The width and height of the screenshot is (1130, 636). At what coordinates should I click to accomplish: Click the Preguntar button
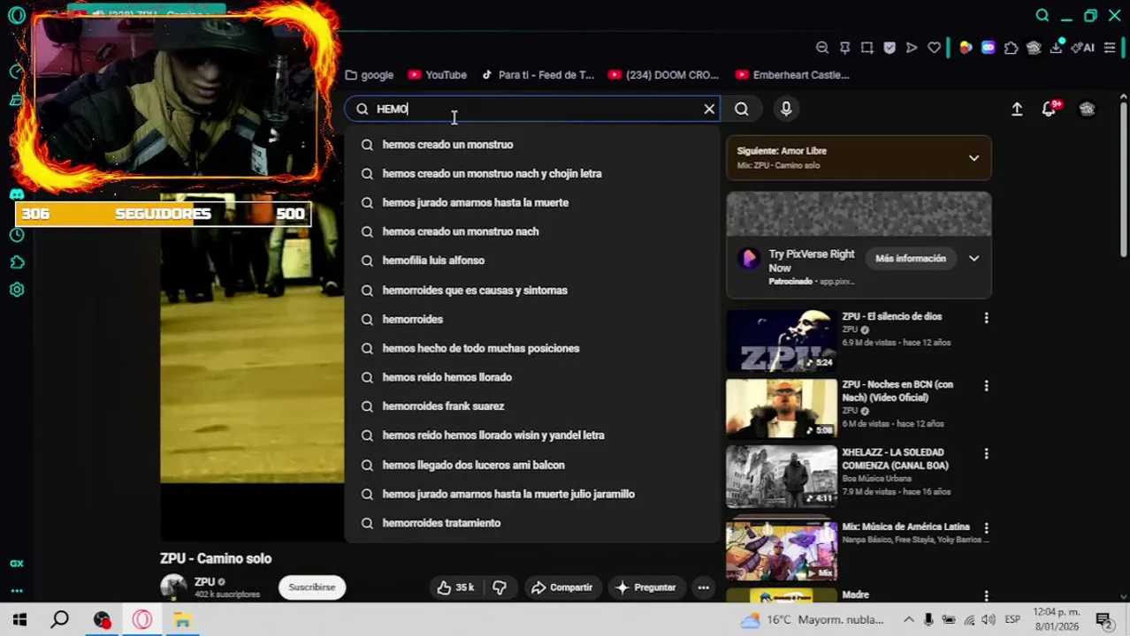(x=646, y=587)
